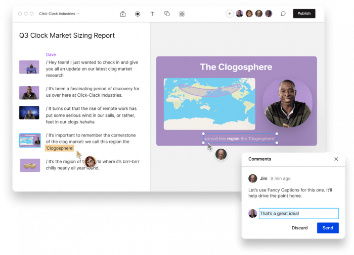Click the plus icon to add collaborator

point(230,14)
